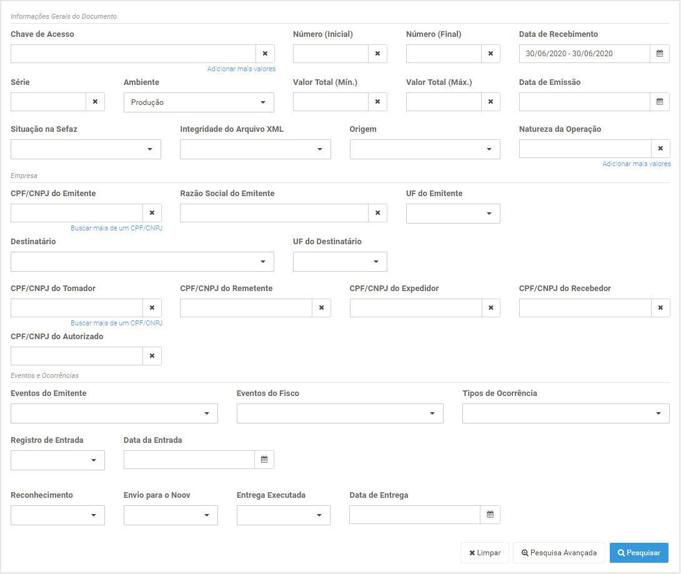Focus the CPF/CNPJ do Emitente input

(x=77, y=213)
